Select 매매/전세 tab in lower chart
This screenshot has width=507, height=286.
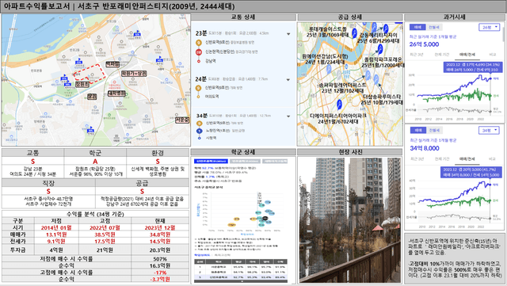tap(467, 158)
